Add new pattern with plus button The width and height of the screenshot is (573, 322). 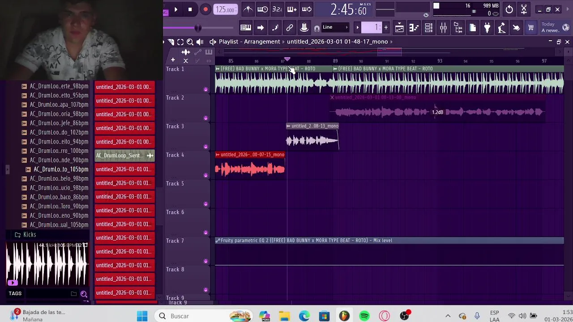click(x=386, y=28)
